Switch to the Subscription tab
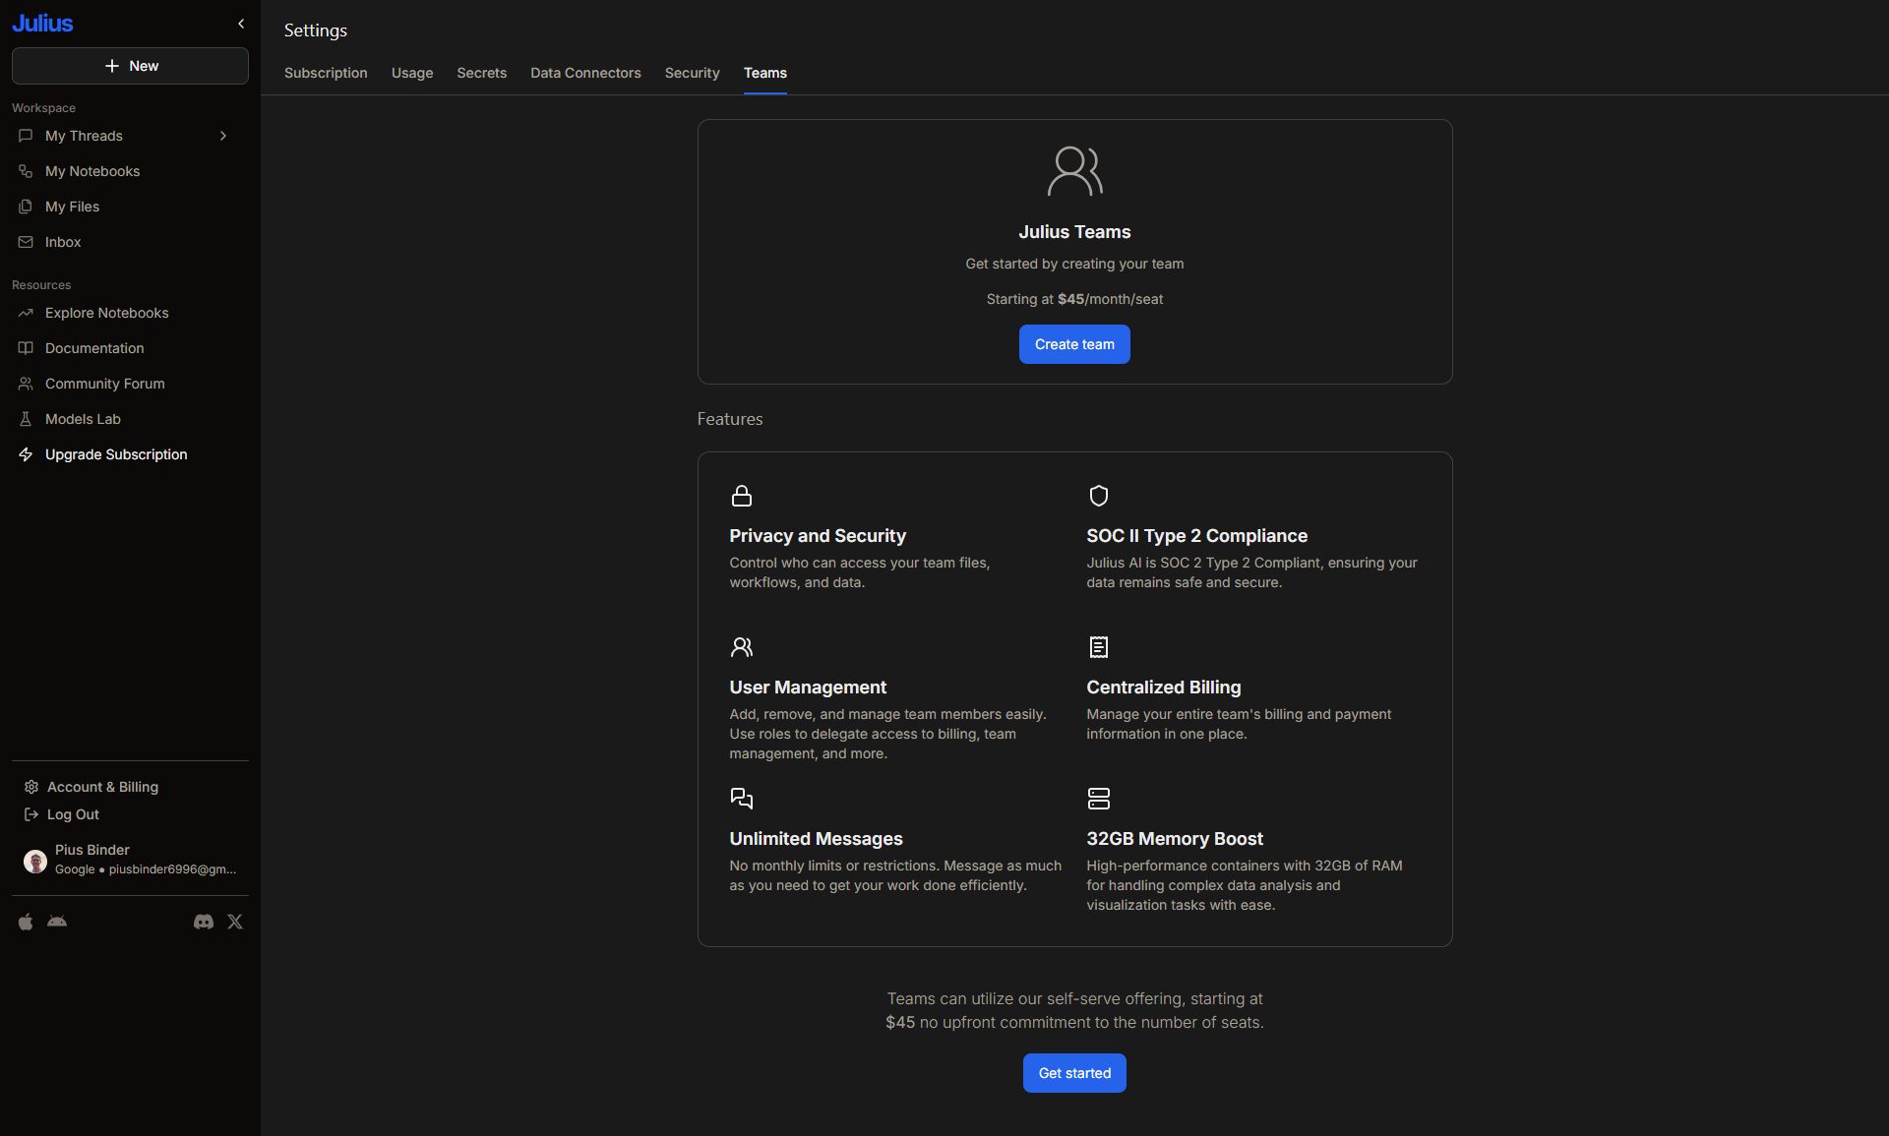 click(326, 73)
